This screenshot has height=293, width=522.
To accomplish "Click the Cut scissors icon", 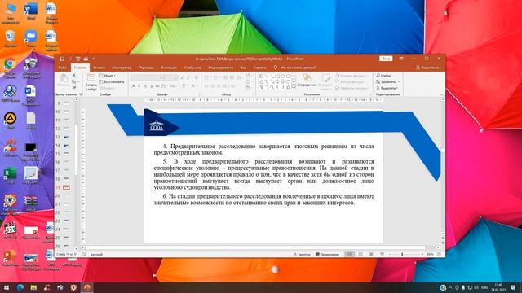I will point(74,76).
